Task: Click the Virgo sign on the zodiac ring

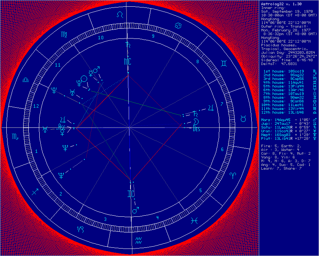Action: coord(65,34)
